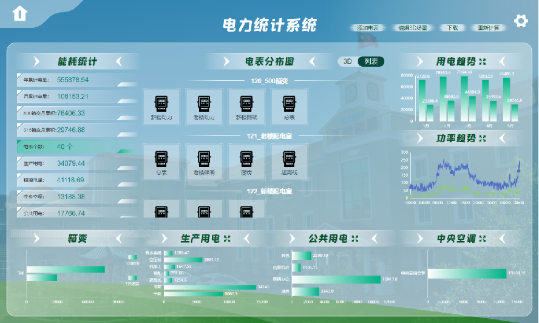This screenshot has width=539, height=323.
Task: Click left chevron right of 能耗统计 title
Action: point(119,61)
